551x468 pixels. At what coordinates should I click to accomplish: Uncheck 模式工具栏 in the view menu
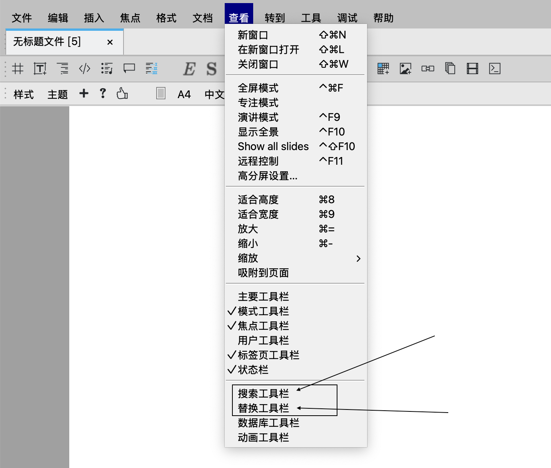click(x=263, y=311)
